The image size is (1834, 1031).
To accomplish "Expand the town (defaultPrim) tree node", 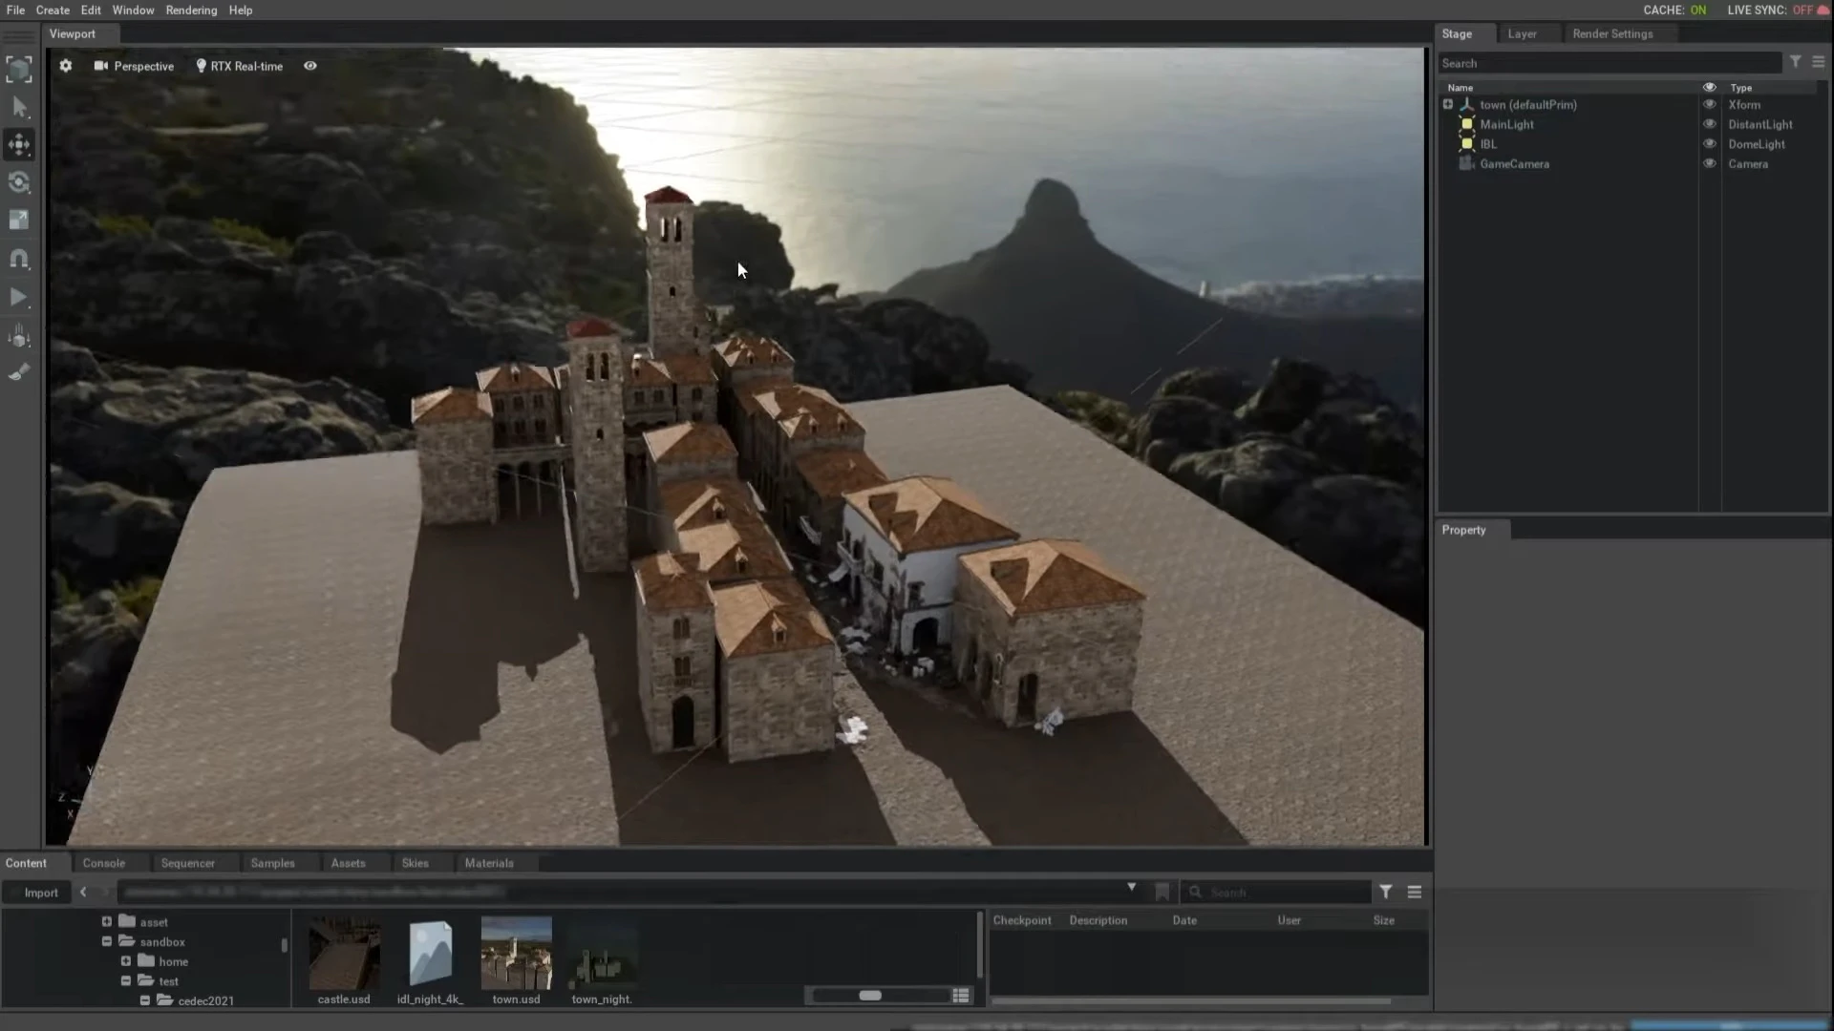I will coord(1448,105).
